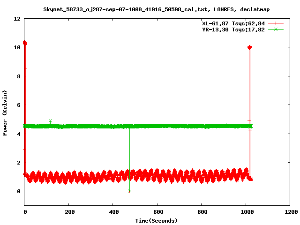The height and width of the screenshot is (225, 300).
Task: Click the y-axis tick label 4
Action: (x=19, y=134)
